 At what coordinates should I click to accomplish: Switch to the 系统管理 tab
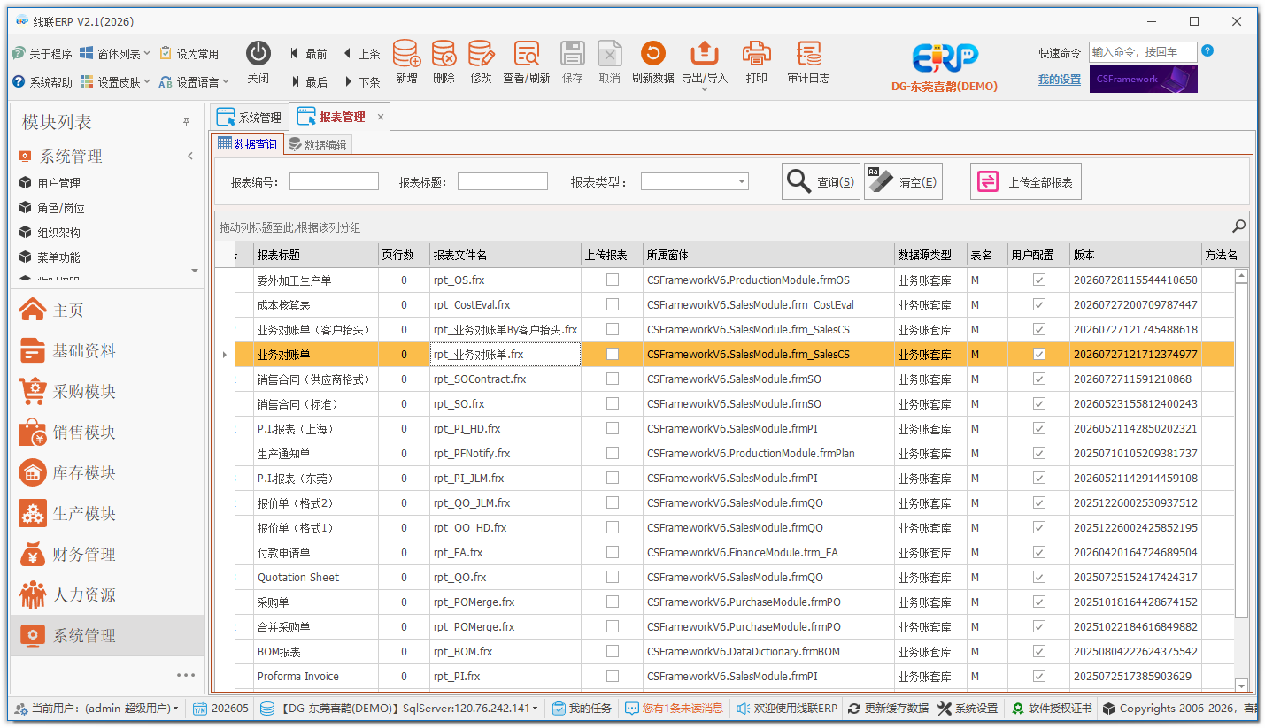251,118
